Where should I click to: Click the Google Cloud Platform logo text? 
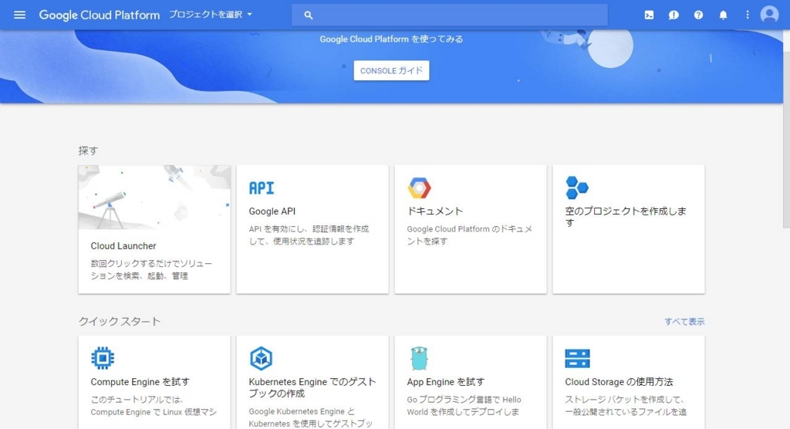tap(100, 15)
